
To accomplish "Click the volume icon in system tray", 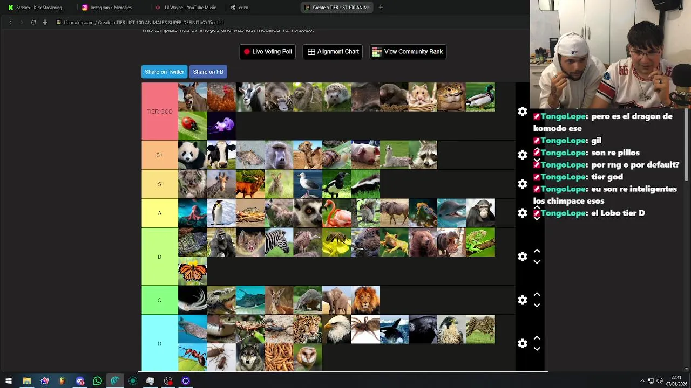I will [659, 381].
